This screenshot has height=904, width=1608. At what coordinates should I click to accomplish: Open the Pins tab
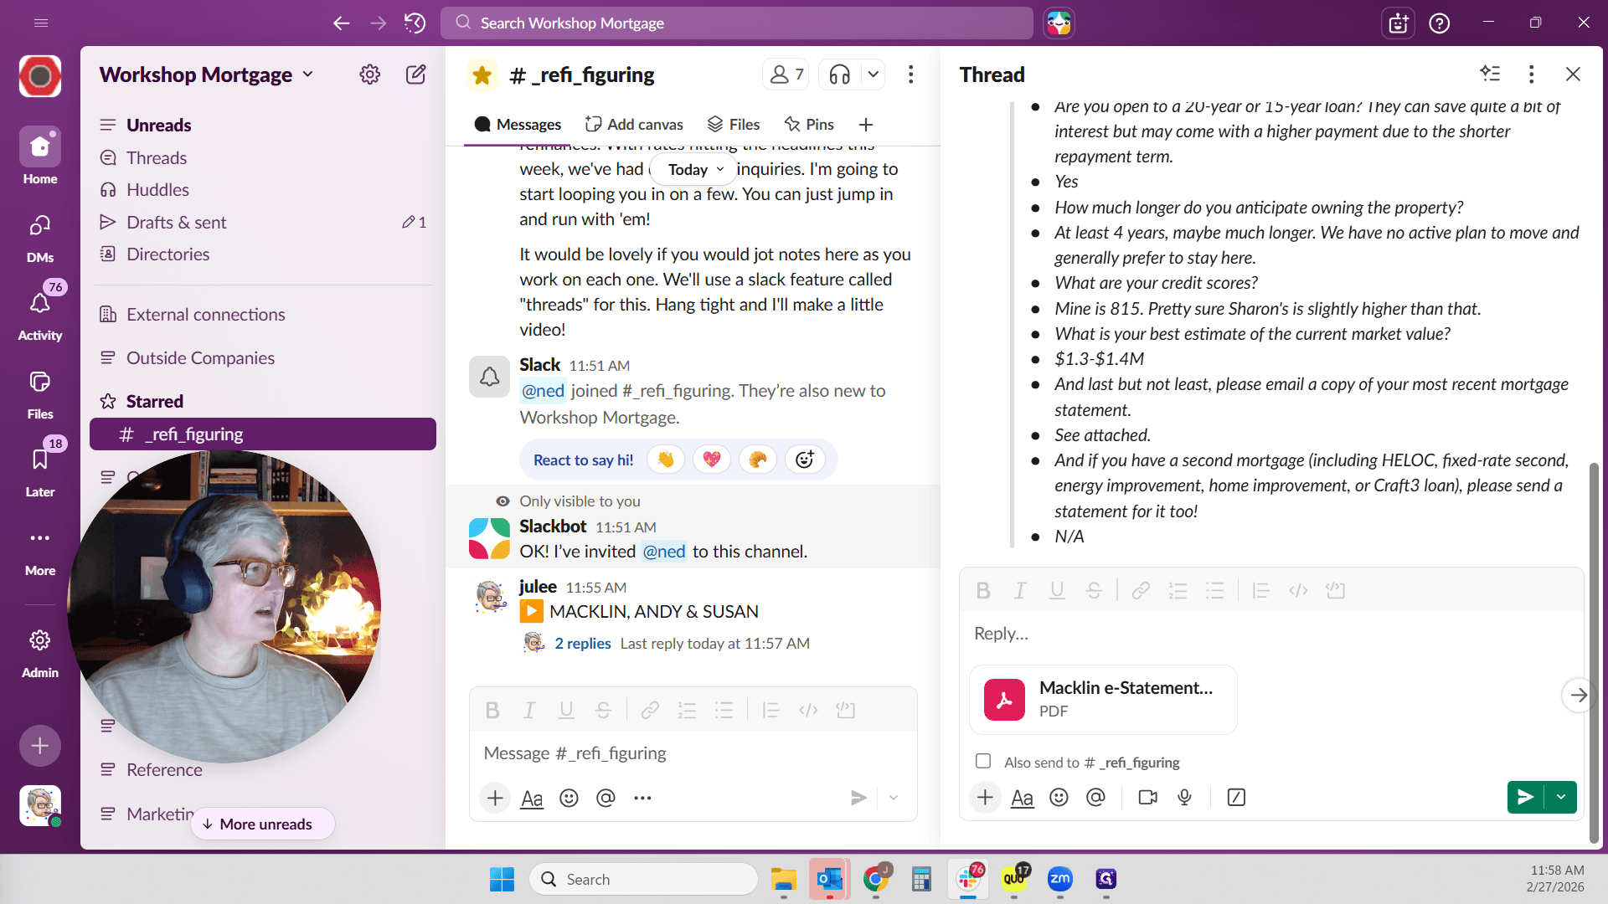[x=809, y=125]
